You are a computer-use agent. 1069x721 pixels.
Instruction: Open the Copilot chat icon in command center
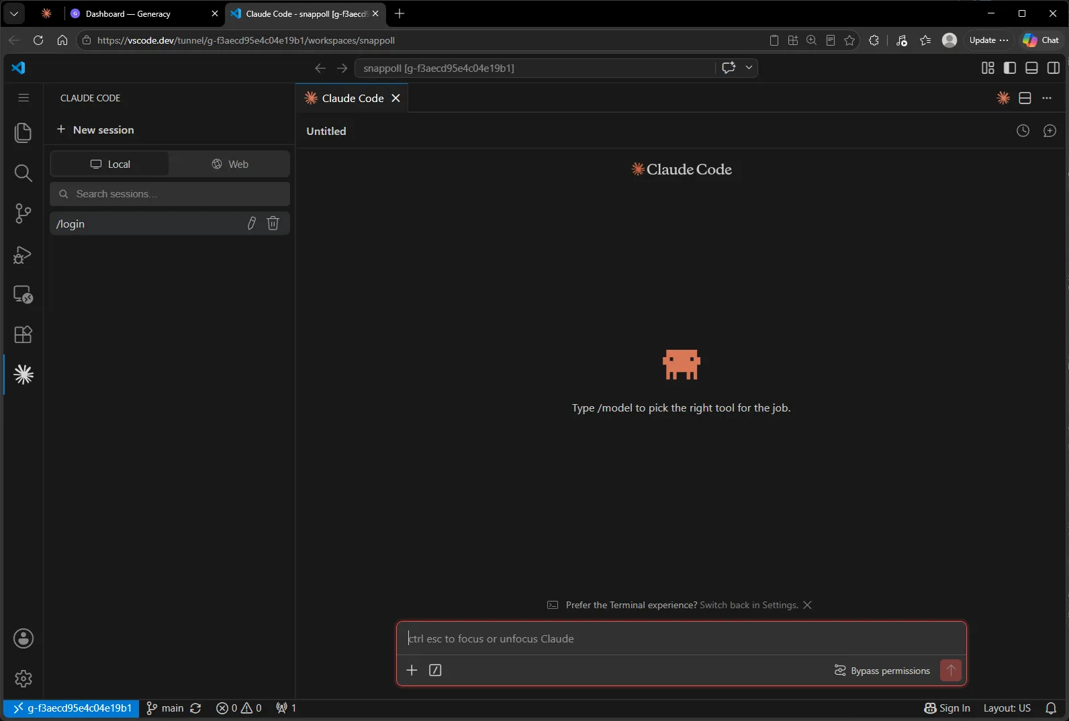(729, 68)
